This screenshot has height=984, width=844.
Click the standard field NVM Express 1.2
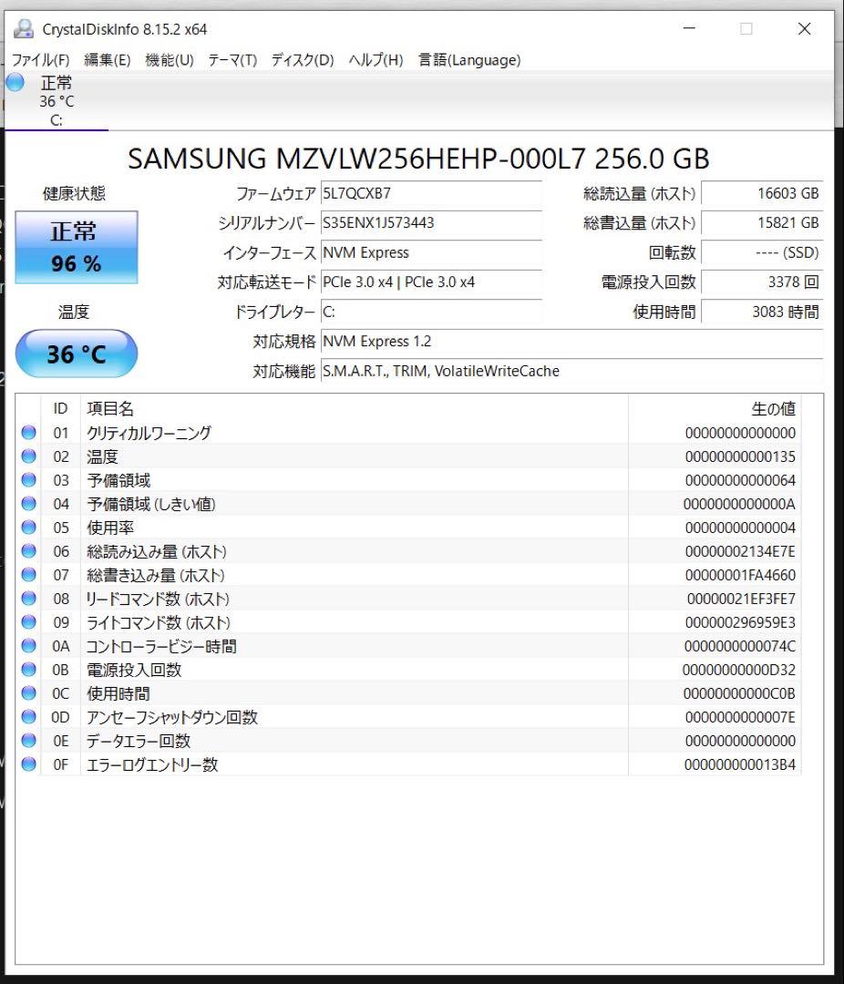click(x=571, y=342)
